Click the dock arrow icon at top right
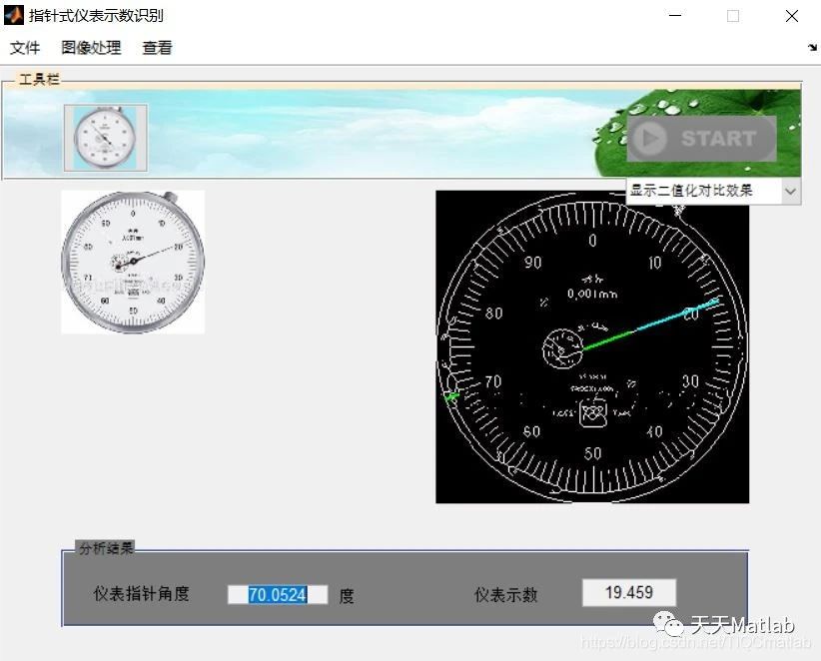 tap(812, 48)
